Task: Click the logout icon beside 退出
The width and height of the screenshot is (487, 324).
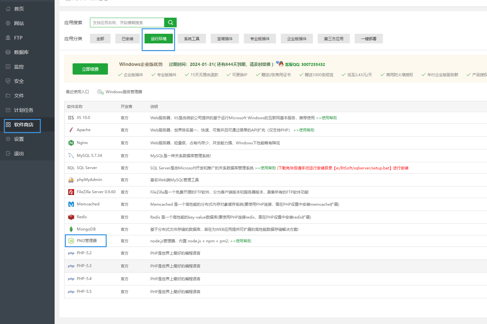Action: [8, 153]
